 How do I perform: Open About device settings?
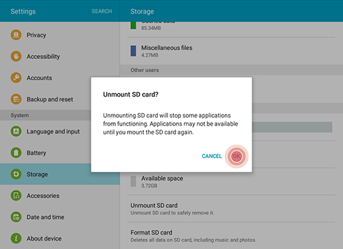(60, 239)
